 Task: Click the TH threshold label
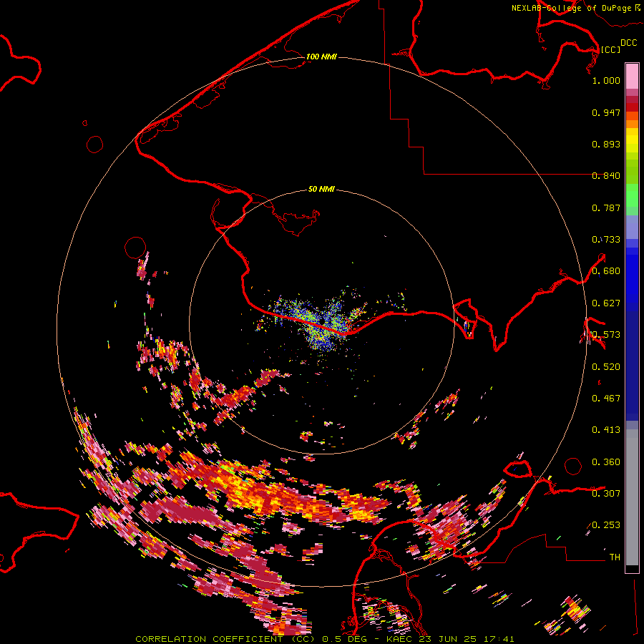(x=615, y=557)
